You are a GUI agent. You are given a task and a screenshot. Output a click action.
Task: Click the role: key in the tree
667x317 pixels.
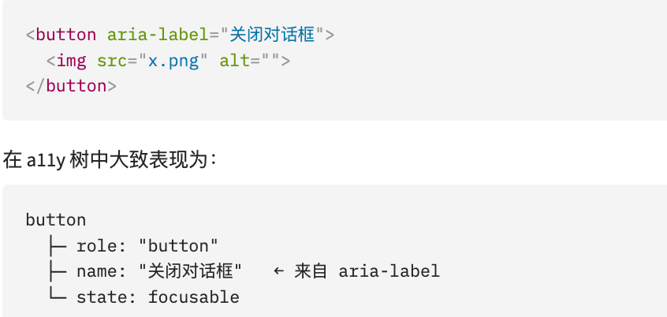click(x=102, y=246)
